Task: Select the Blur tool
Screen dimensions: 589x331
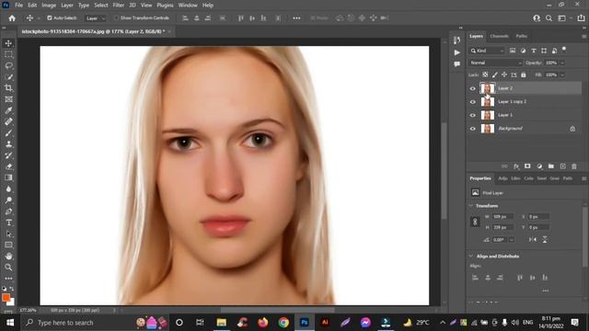Action: 8,188
